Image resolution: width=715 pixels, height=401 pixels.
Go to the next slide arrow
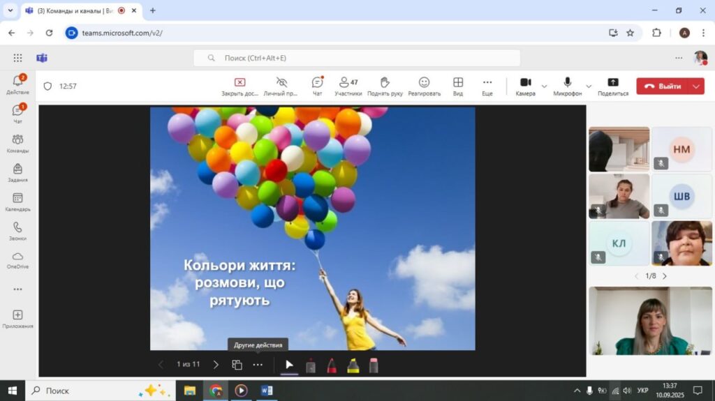(x=216, y=364)
